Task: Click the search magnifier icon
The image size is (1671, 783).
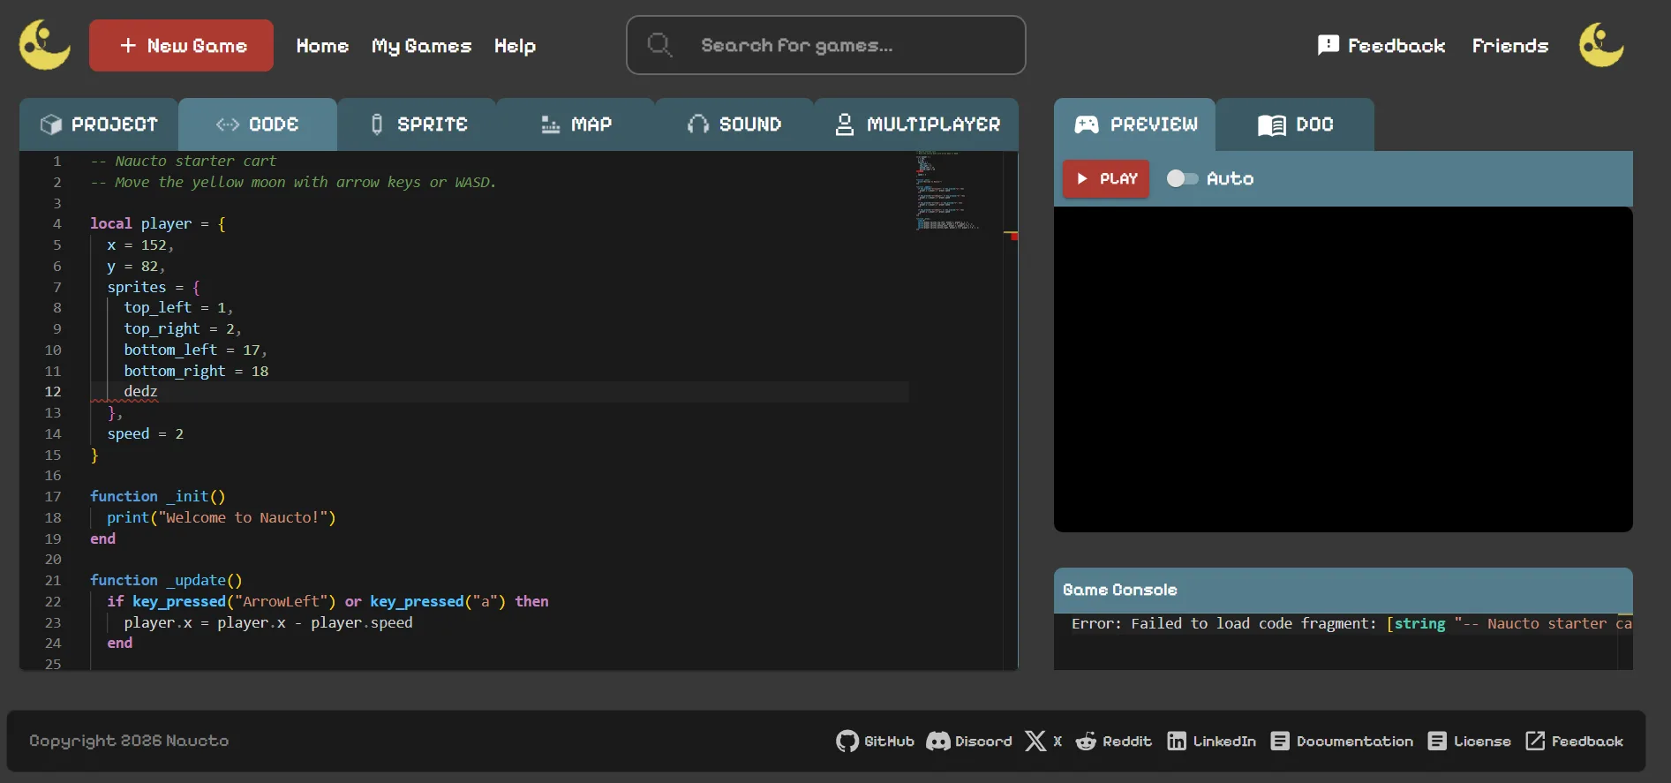Action: click(x=659, y=44)
